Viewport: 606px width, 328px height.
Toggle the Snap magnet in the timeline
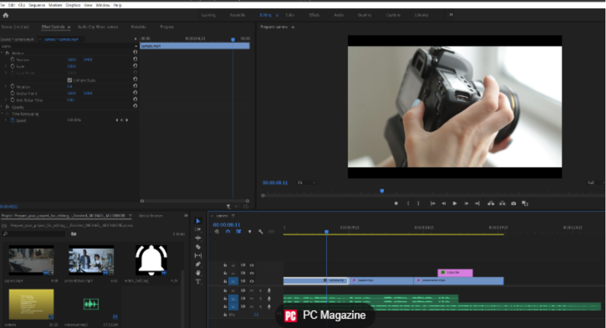pos(228,232)
